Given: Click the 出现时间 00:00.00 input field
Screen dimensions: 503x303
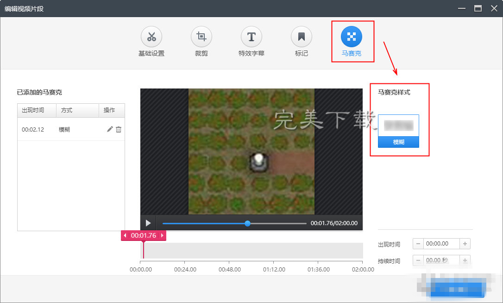Looking at the screenshot, I should coord(441,244).
